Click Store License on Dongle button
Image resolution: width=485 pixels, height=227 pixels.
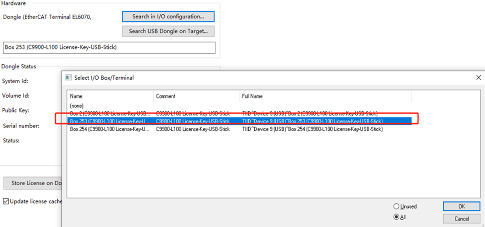pos(33,183)
